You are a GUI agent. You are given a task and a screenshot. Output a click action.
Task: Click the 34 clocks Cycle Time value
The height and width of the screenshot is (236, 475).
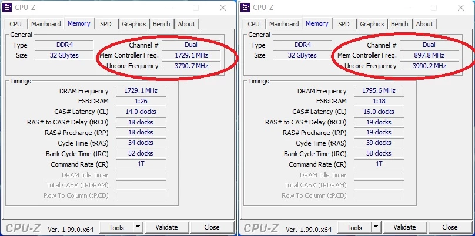pos(141,143)
